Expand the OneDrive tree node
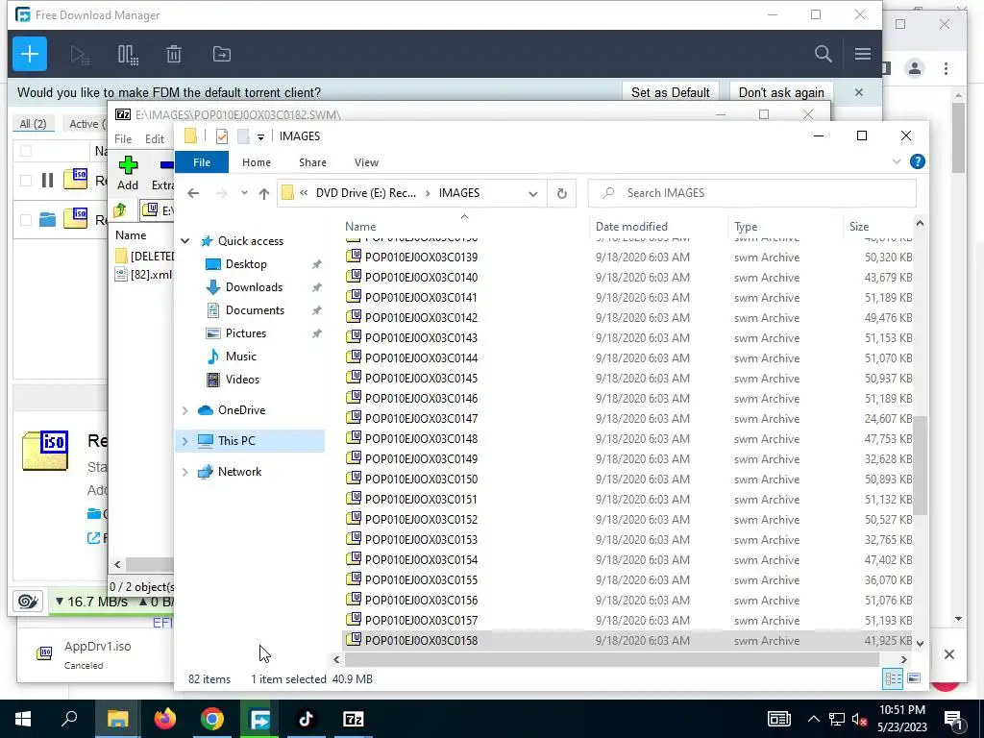Screen dimensions: 984x738 (x=185, y=410)
